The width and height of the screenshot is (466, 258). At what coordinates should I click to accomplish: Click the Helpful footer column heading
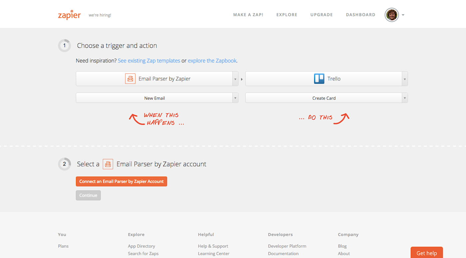pyautogui.click(x=206, y=234)
